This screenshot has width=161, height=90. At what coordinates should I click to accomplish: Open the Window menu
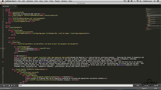pos(64,1)
